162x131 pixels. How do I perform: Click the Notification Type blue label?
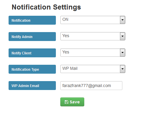coord(32,69)
